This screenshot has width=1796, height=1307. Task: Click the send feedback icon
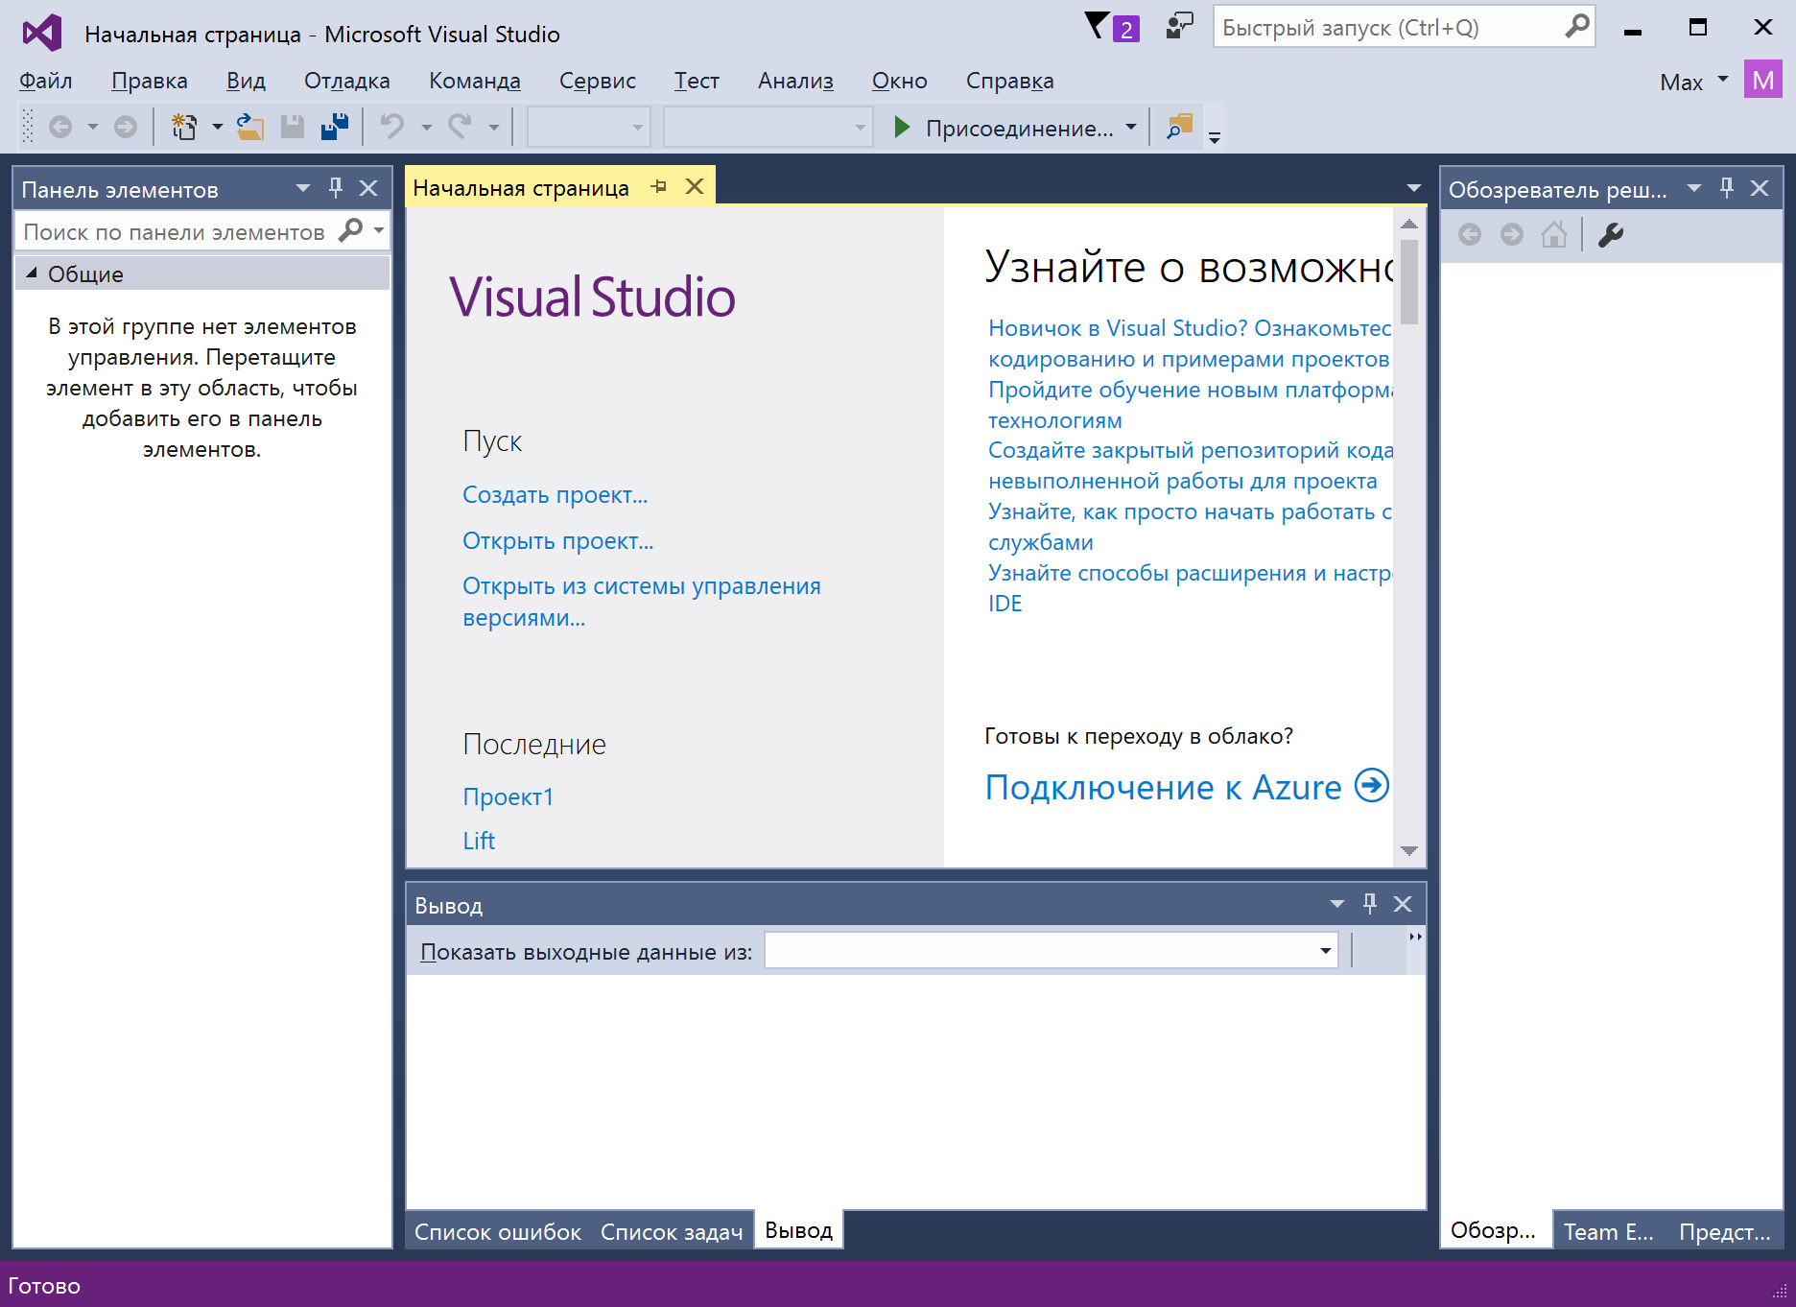pos(1179,27)
